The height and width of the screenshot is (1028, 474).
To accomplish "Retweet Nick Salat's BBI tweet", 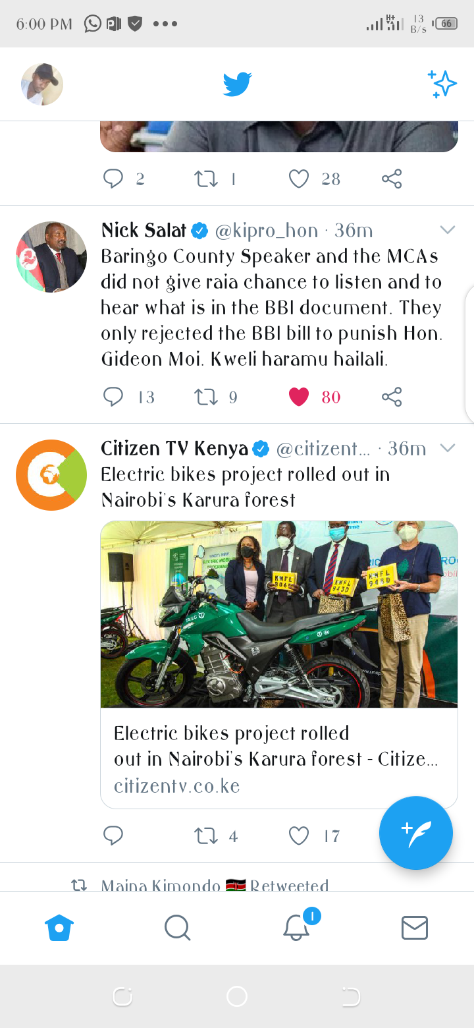I will click(x=206, y=397).
